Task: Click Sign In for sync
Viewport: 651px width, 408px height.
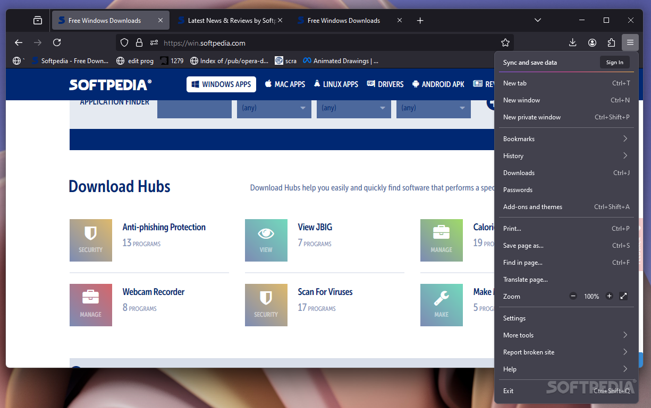Action: [615, 63]
